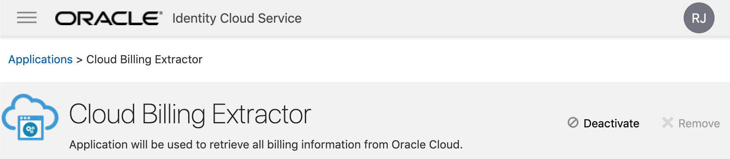Select the Cloud Billing Extractor breadcrumb text
730x159 pixels.
pos(144,59)
